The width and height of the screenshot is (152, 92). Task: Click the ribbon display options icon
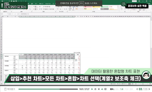point(139,1)
